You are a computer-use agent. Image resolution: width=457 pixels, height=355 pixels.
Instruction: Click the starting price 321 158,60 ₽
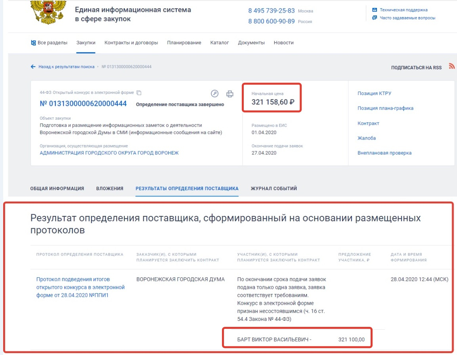pyautogui.click(x=273, y=102)
